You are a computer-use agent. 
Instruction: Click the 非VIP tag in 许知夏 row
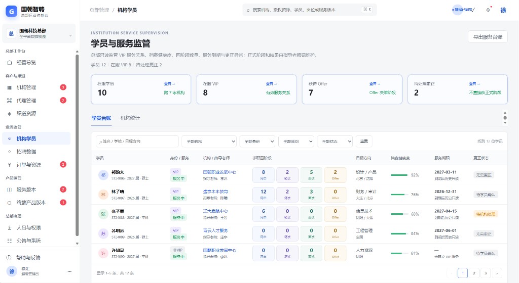178,250
